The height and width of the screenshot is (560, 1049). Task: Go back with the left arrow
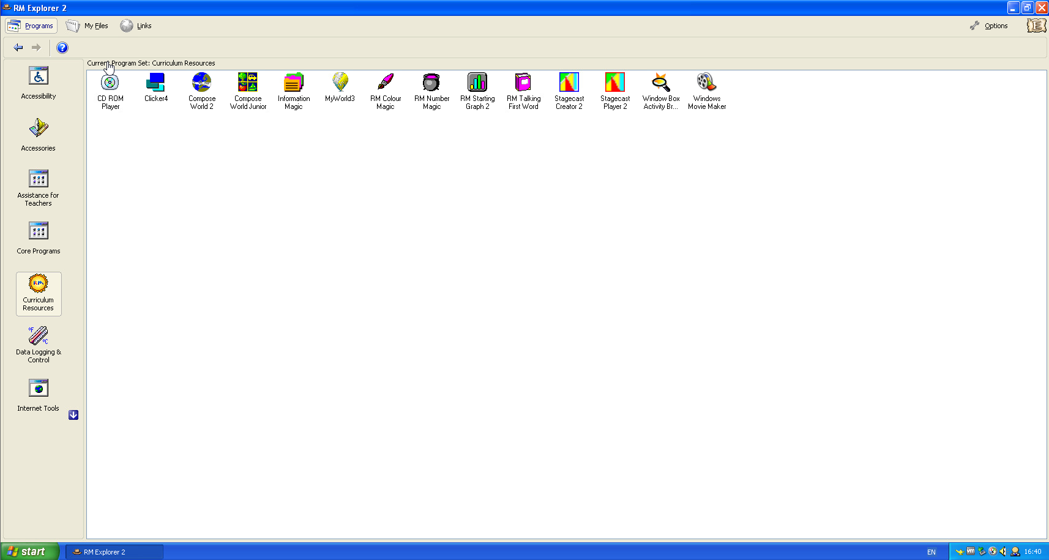[x=18, y=48]
